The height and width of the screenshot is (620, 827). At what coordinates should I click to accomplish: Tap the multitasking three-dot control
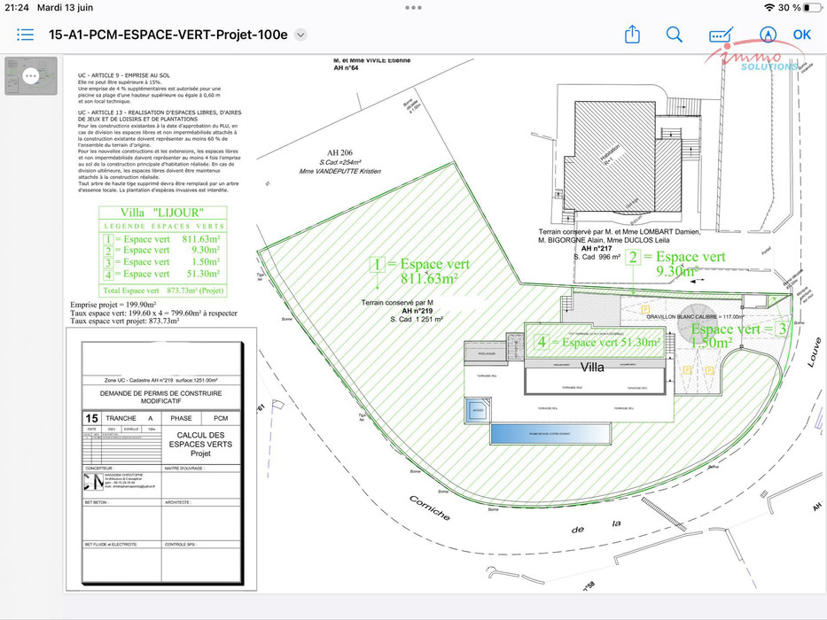pos(413,7)
